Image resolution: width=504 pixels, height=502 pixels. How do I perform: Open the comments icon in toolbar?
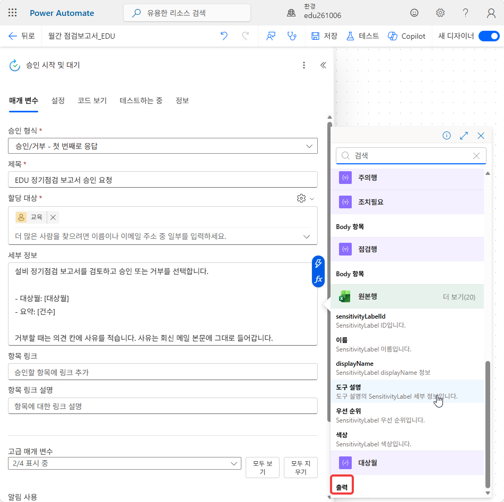click(271, 36)
